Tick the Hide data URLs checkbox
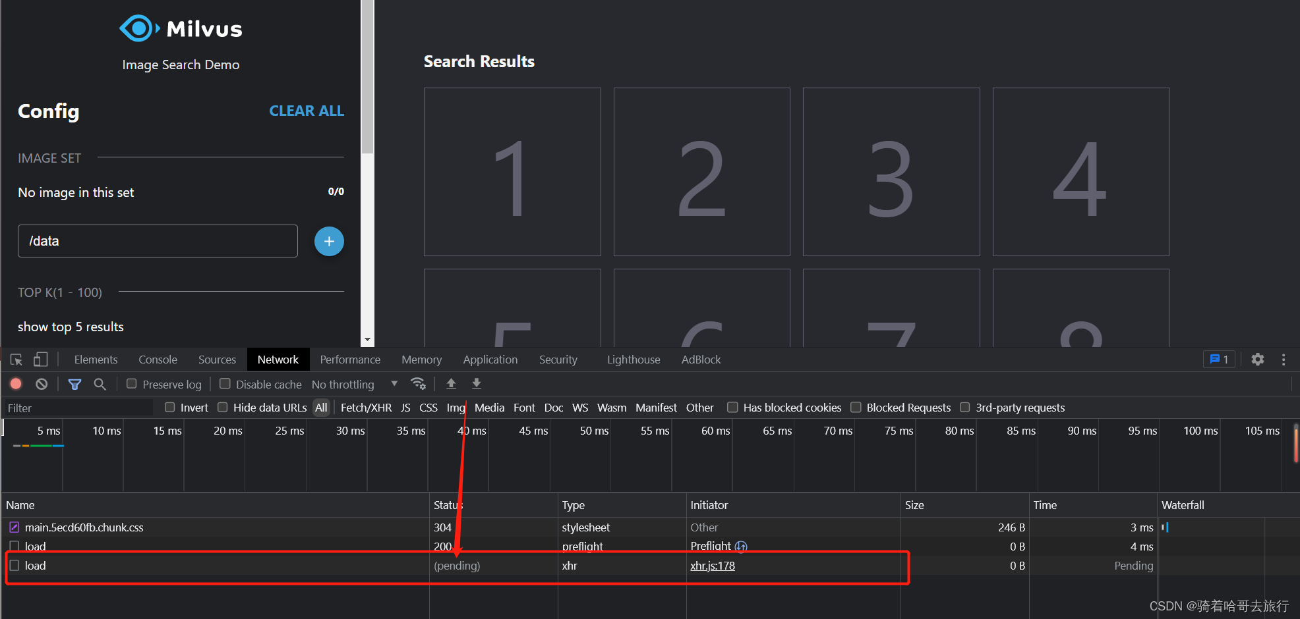The width and height of the screenshot is (1300, 619). pos(223,408)
